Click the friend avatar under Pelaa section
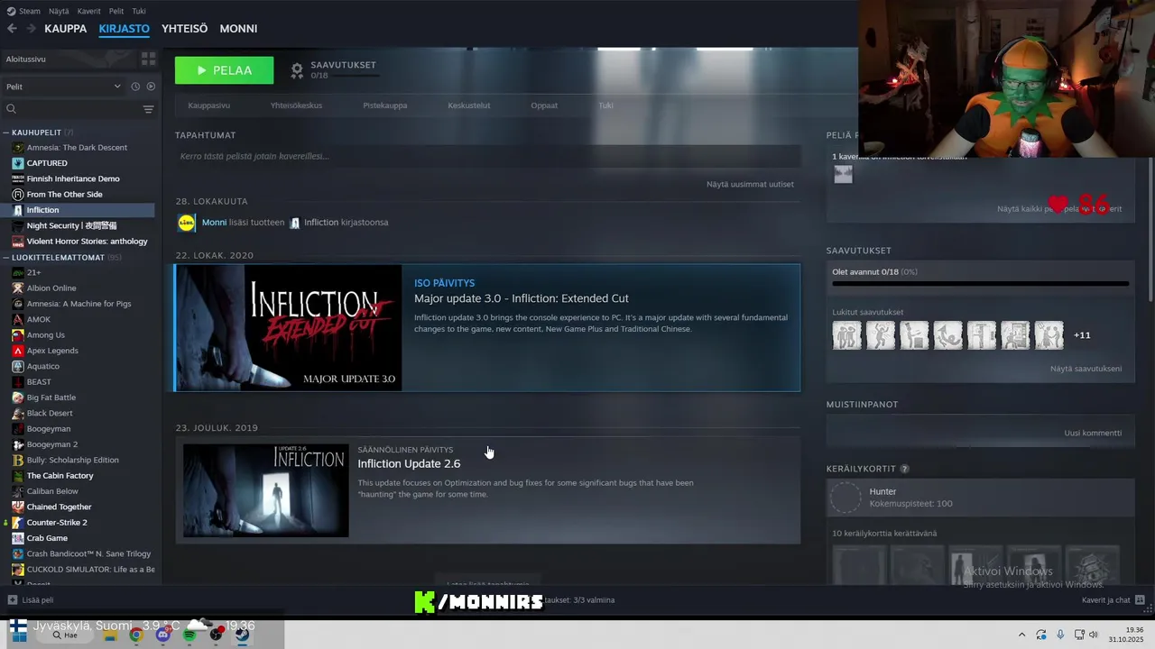1155x649 pixels. 843,175
